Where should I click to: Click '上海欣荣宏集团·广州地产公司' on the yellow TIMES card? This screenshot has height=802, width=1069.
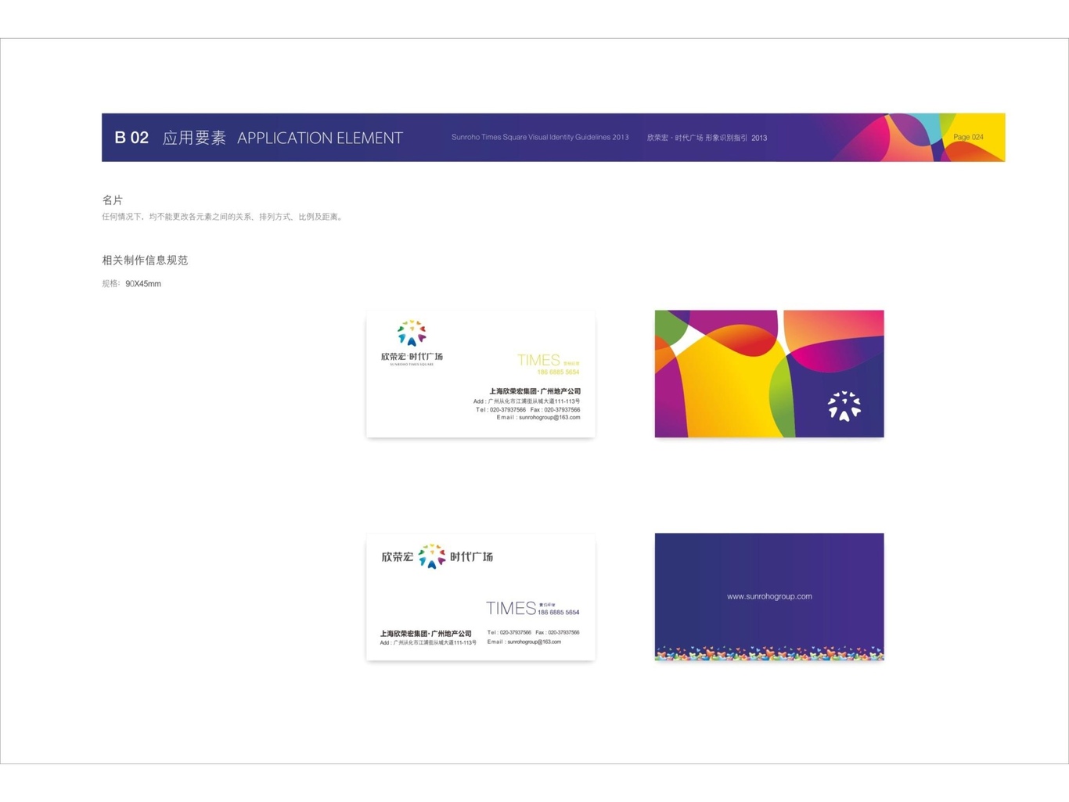click(535, 391)
